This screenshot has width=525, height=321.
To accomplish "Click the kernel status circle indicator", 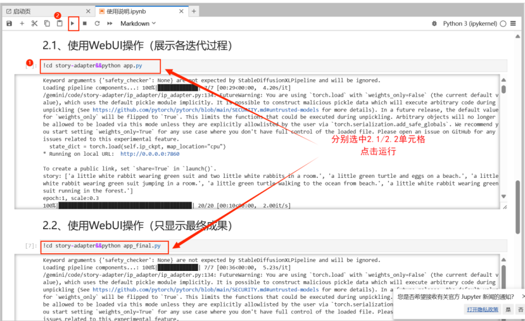I will coord(503,23).
